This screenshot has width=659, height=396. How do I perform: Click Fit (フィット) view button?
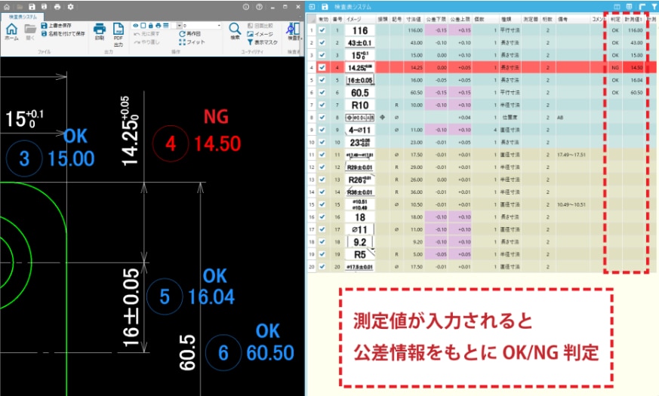click(192, 42)
